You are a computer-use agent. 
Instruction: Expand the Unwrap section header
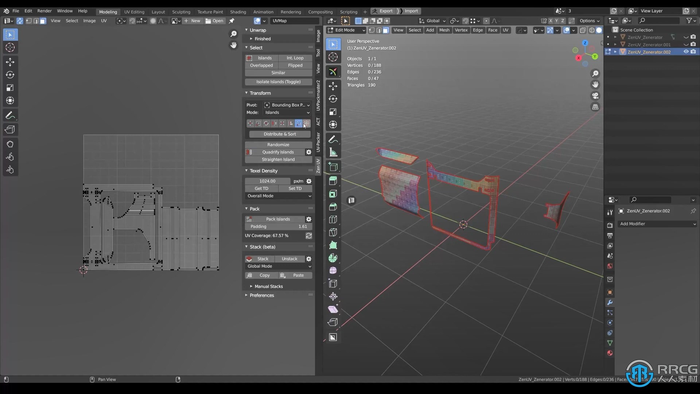[258, 30]
